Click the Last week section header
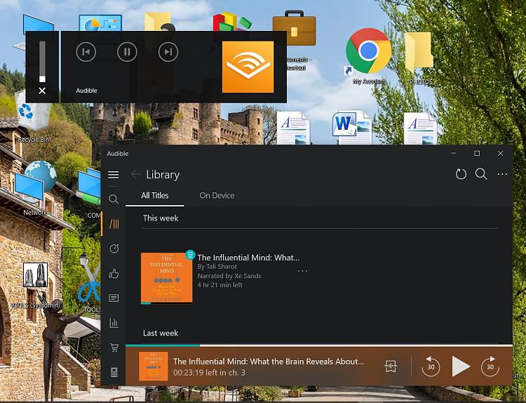Viewport: 526px width, 403px height. (x=161, y=333)
